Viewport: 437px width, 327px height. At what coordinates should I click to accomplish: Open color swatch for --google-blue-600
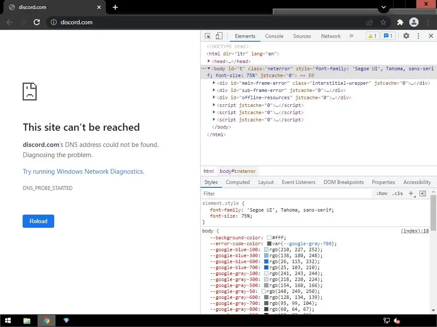(x=266, y=261)
